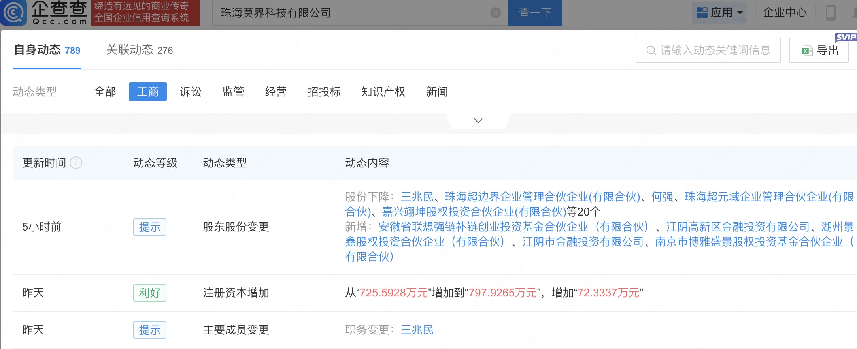Click the 动态类型 column header
Image resolution: width=857 pixels, height=349 pixels.
pos(225,163)
